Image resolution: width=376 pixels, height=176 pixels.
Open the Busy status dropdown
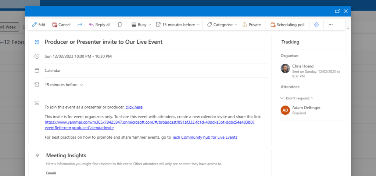point(141,25)
